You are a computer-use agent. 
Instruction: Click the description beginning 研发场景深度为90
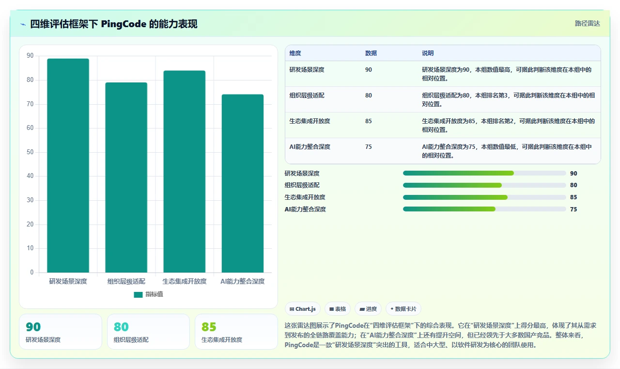tap(507, 74)
